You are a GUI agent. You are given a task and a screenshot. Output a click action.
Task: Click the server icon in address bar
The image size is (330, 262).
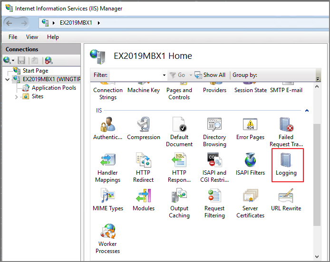pyautogui.click(x=45, y=23)
